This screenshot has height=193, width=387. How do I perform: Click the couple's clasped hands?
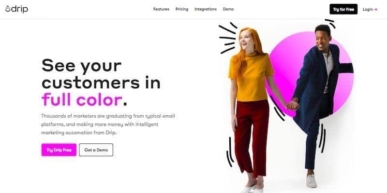(293, 104)
